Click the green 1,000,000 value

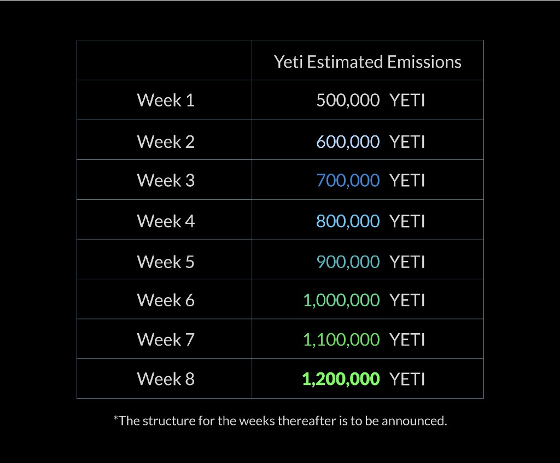pos(341,300)
